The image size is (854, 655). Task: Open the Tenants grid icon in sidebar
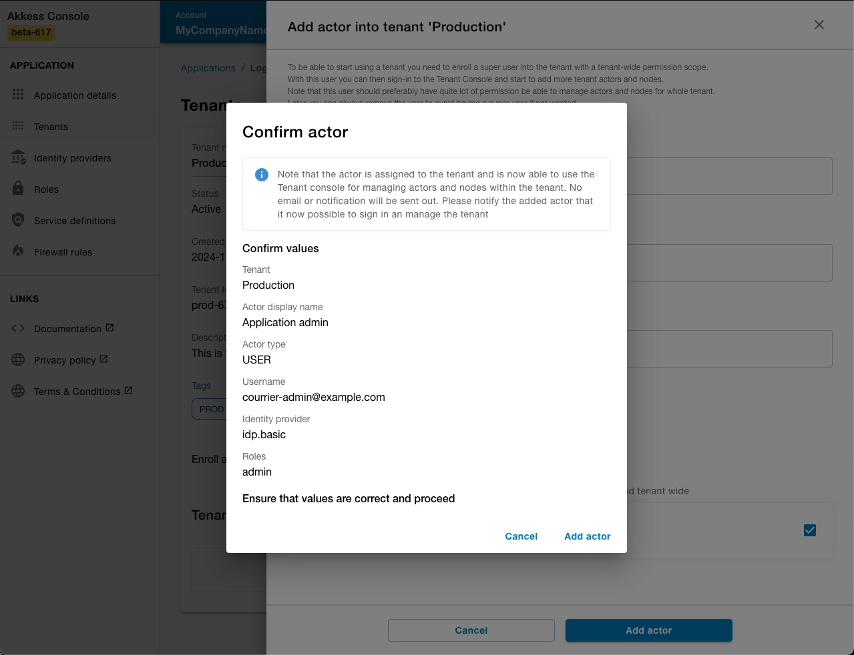[x=19, y=126]
